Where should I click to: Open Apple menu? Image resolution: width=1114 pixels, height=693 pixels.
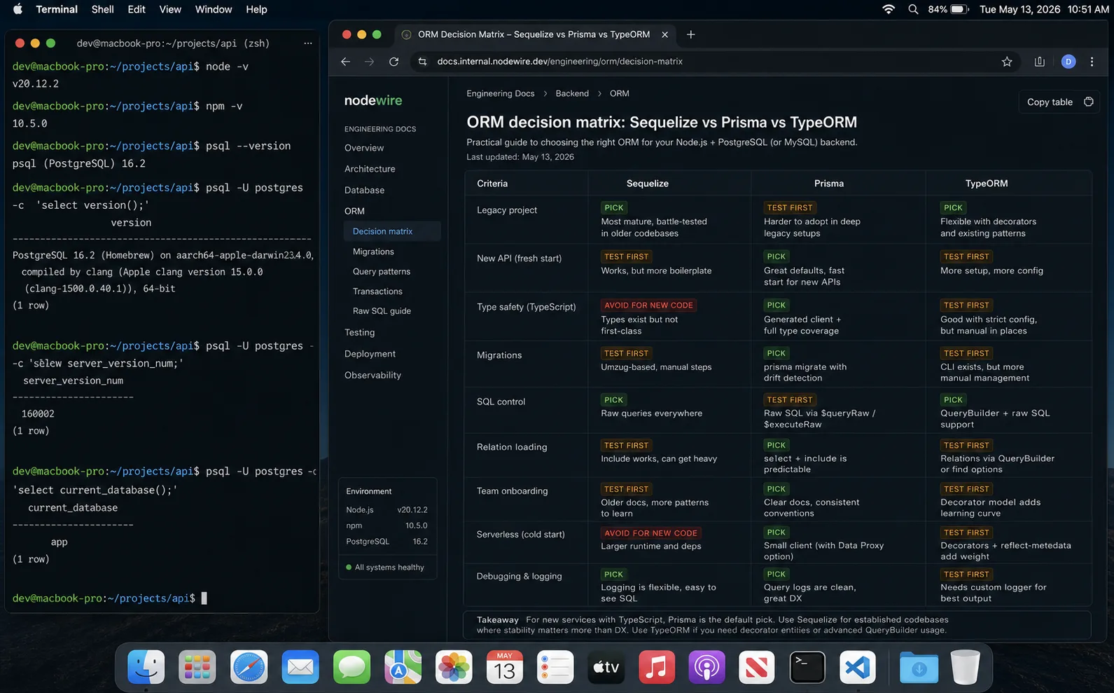click(x=18, y=9)
